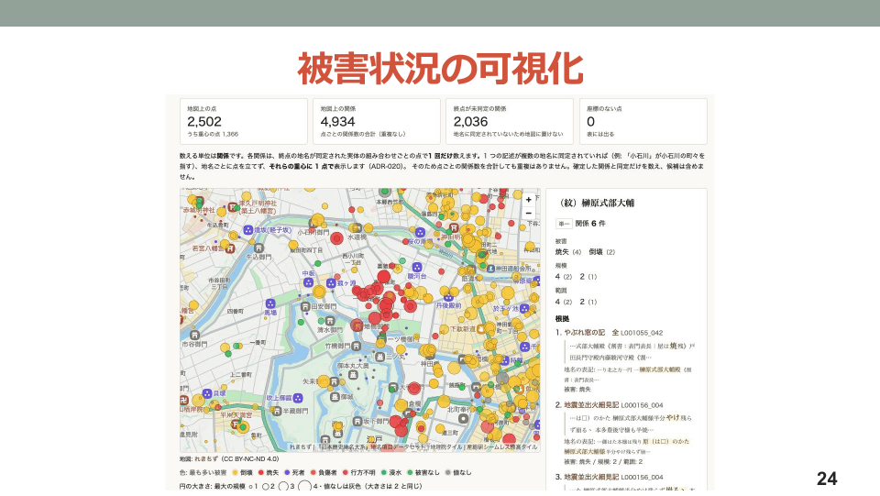Click gray 値なし legend dot
880x496 pixels.
448,472
